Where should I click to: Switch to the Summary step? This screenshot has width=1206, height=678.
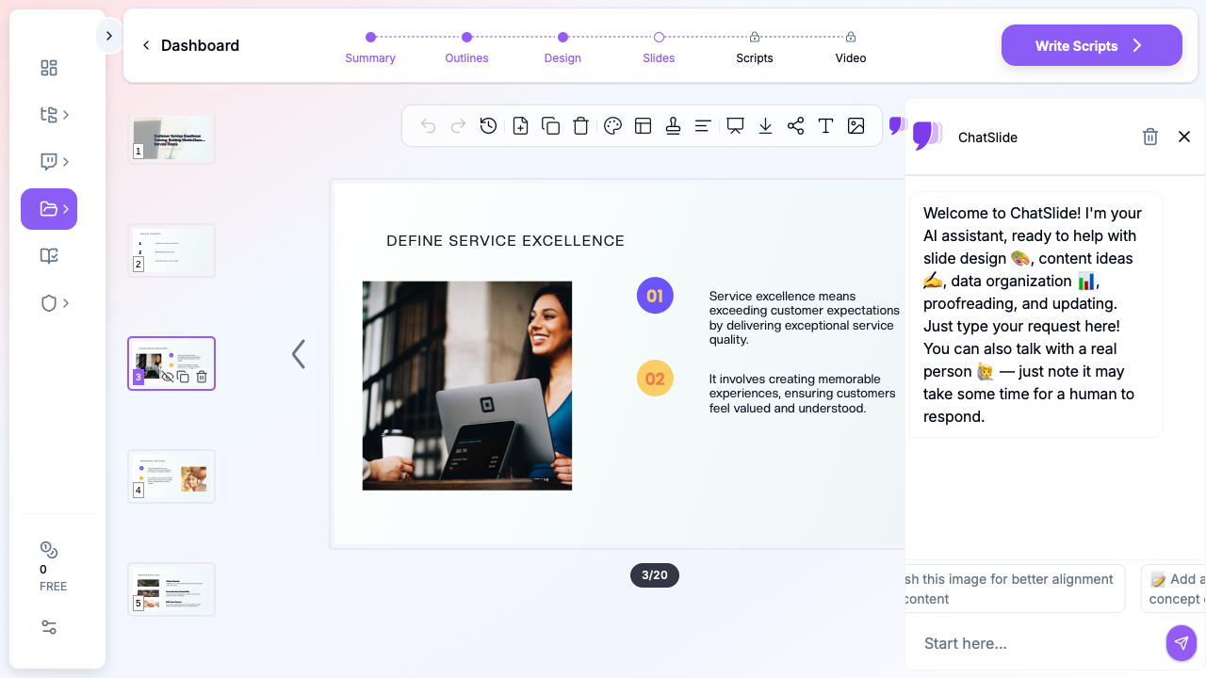coord(370,46)
